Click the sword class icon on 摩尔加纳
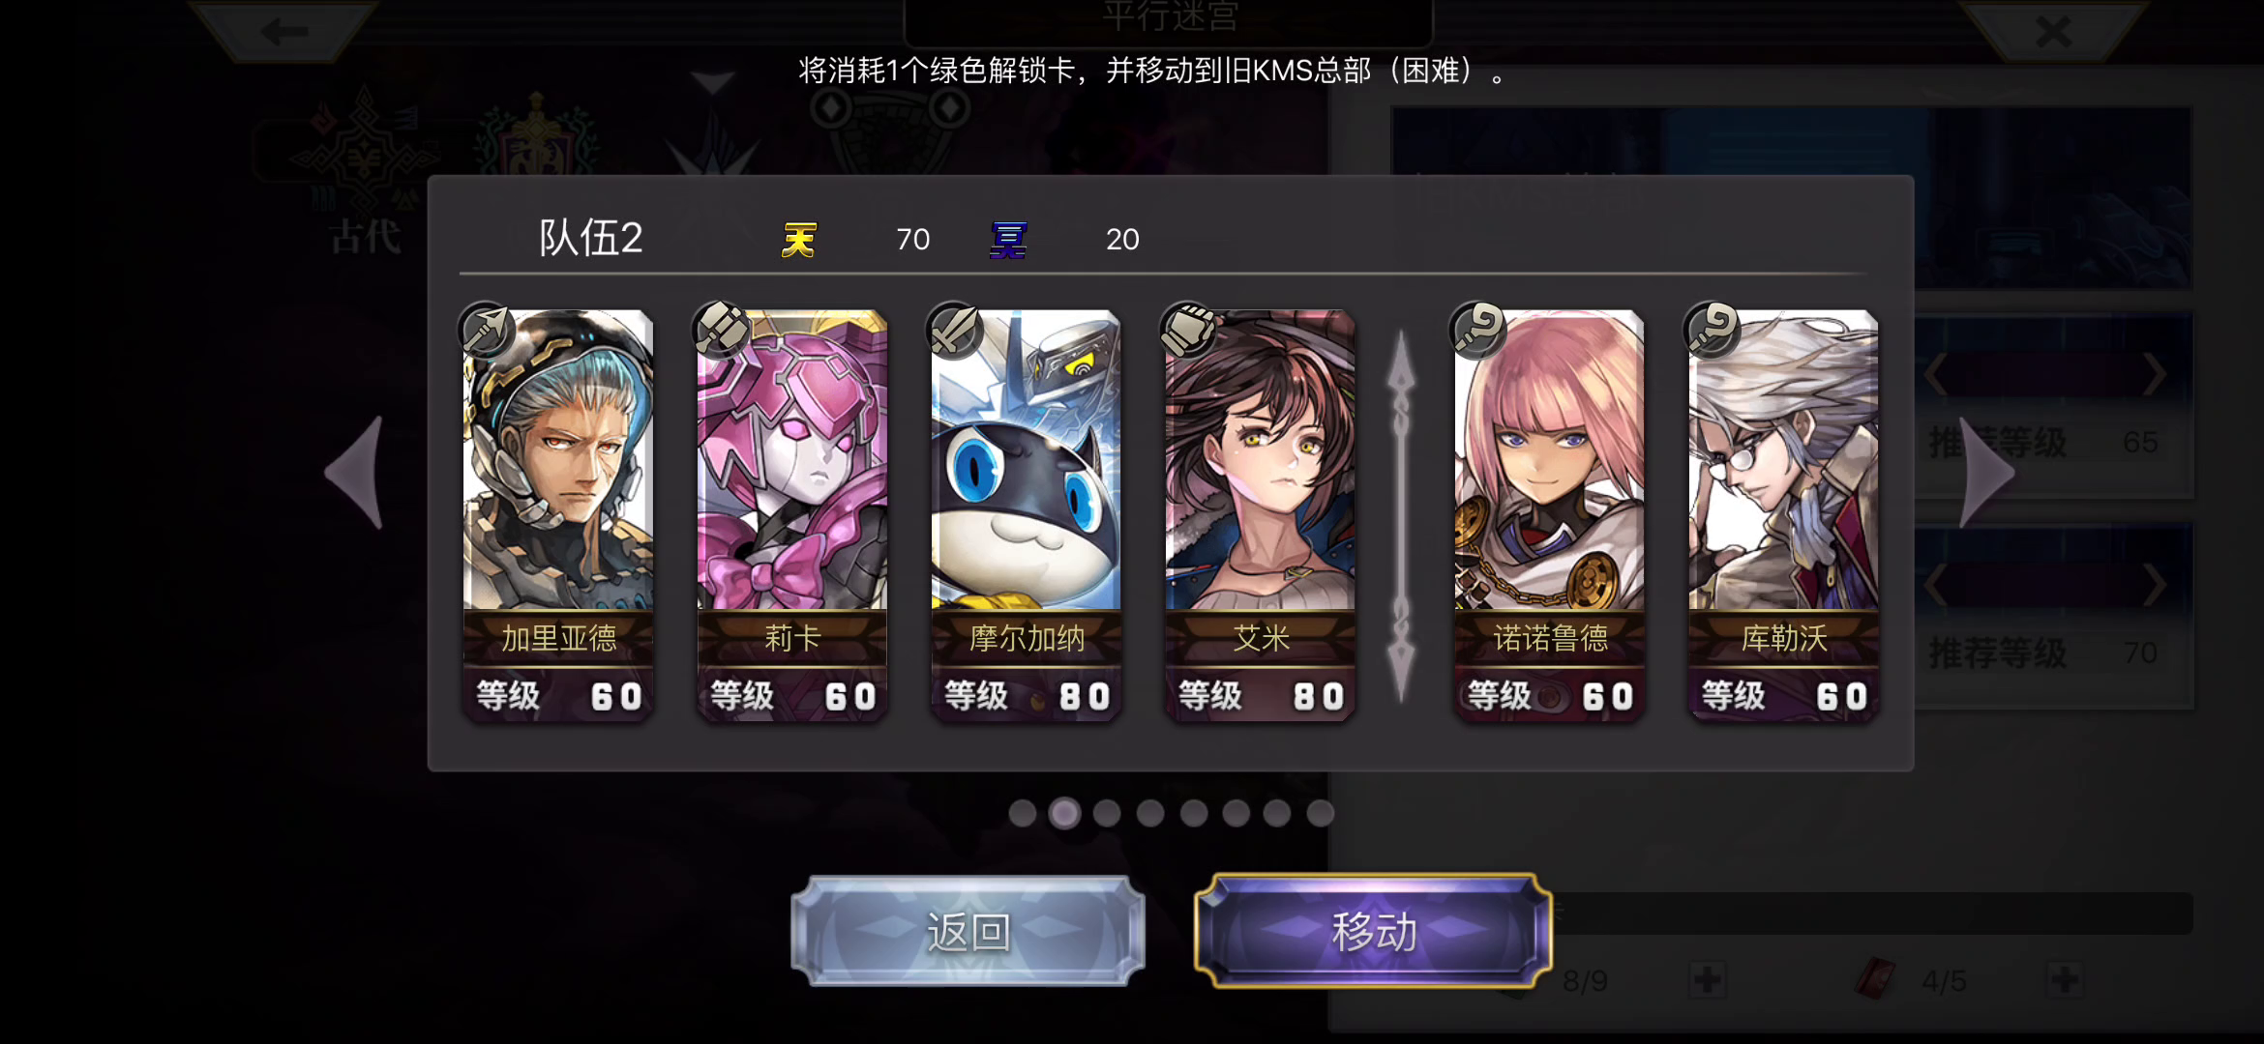Viewport: 2264px width, 1044px height. (954, 330)
